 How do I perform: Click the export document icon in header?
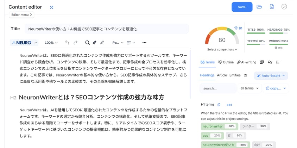point(272,7)
